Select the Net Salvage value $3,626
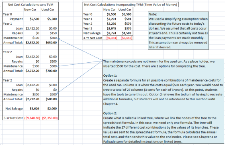This screenshot has height=145, width=225. tap(35, 109)
